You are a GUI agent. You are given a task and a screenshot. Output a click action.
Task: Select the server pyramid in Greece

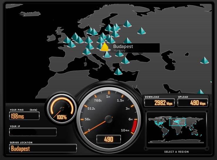point(118,71)
